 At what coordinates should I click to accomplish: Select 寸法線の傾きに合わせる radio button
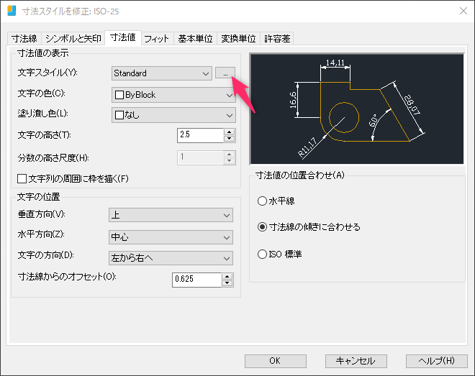tap(262, 227)
